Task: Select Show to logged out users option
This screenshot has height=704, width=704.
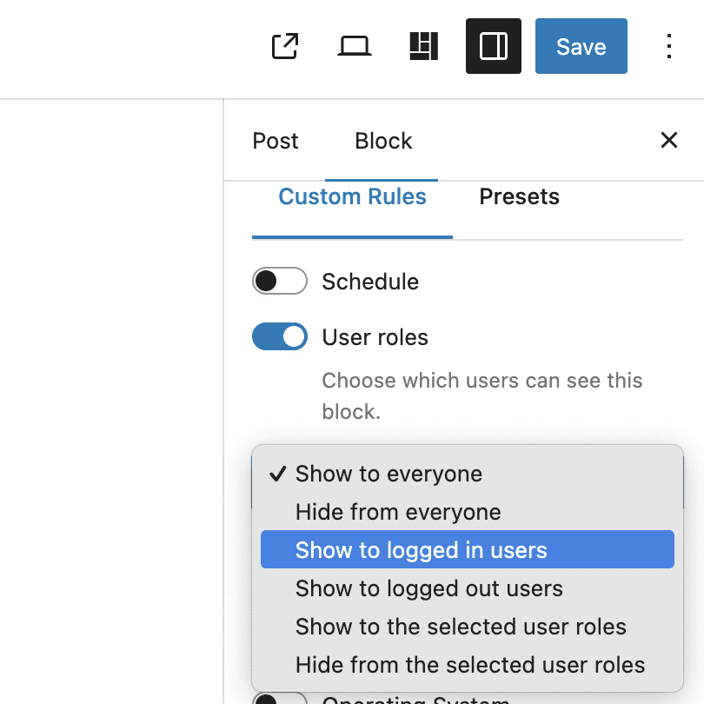Action: coord(428,588)
